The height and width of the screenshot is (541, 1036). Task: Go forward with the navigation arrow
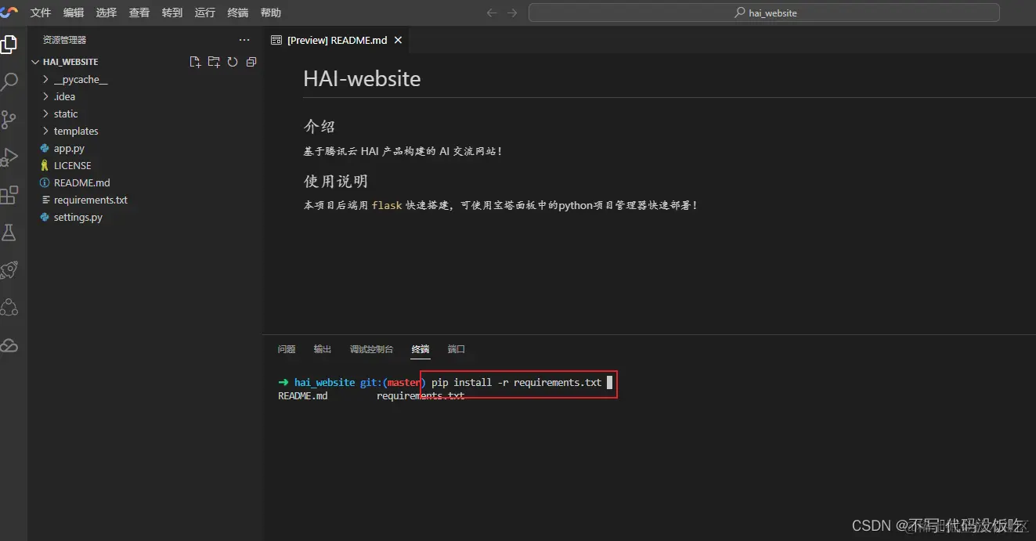point(512,13)
